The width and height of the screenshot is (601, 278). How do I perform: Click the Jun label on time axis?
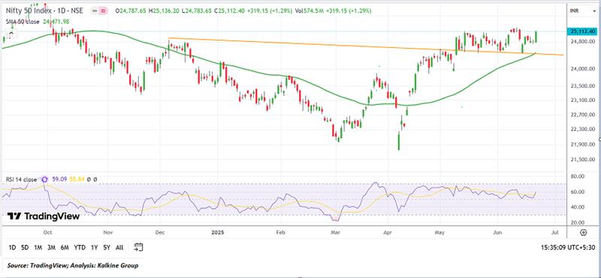coord(497,232)
